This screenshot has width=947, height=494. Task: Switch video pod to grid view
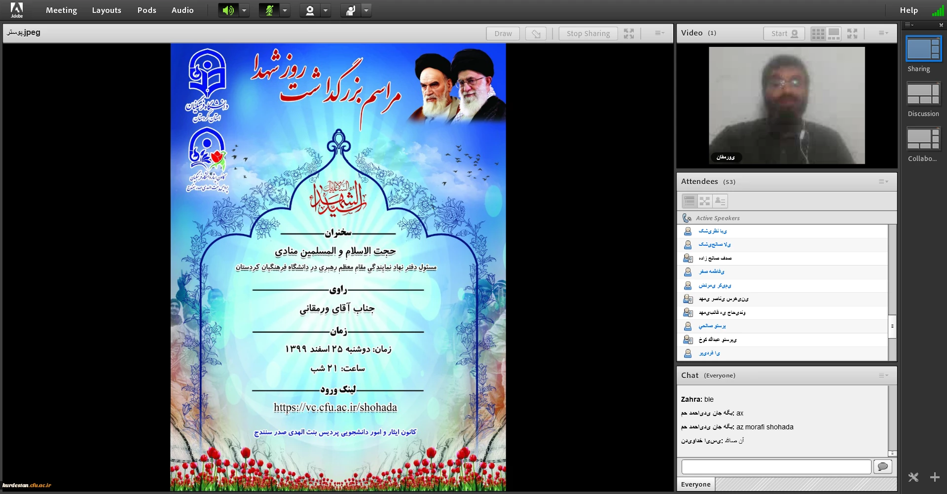pyautogui.click(x=818, y=34)
